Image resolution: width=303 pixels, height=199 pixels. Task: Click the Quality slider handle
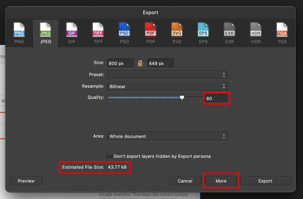(x=182, y=97)
